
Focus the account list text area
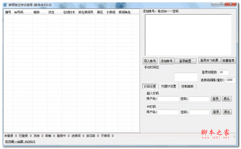(x=188, y=35)
